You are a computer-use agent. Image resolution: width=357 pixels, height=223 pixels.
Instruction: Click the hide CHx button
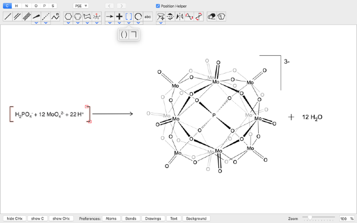pyautogui.click(x=14, y=218)
